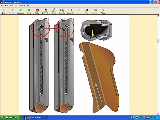
Task: Click the Copy toolbar icon
Action: pos(78,11)
